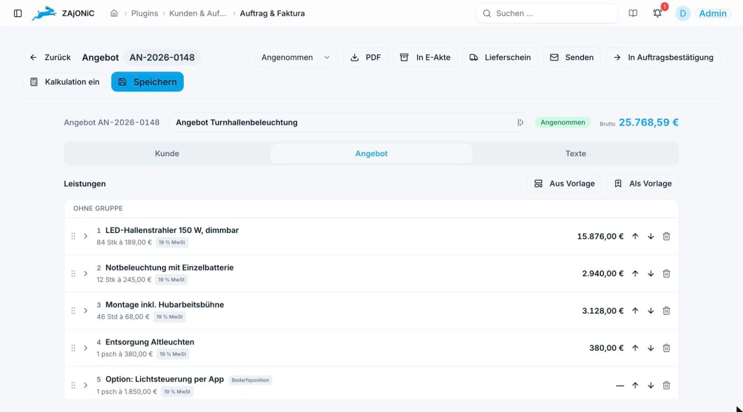
Task: Focus the Suchen search field
Action: click(x=547, y=14)
